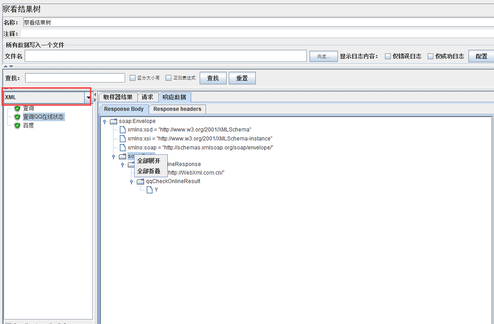Click the green shield icon beside 查询
The image size is (494, 324).
[x=17, y=108]
